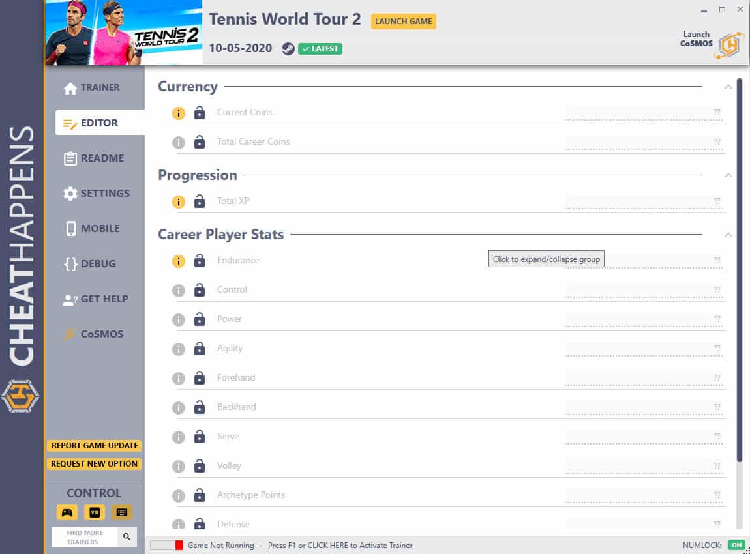Viewport: 750px width, 554px height.
Task: Toggle the lock for Total XP
Action: [x=200, y=201]
